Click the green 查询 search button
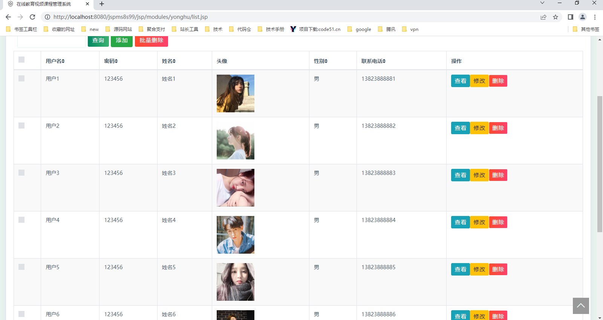 click(x=98, y=41)
